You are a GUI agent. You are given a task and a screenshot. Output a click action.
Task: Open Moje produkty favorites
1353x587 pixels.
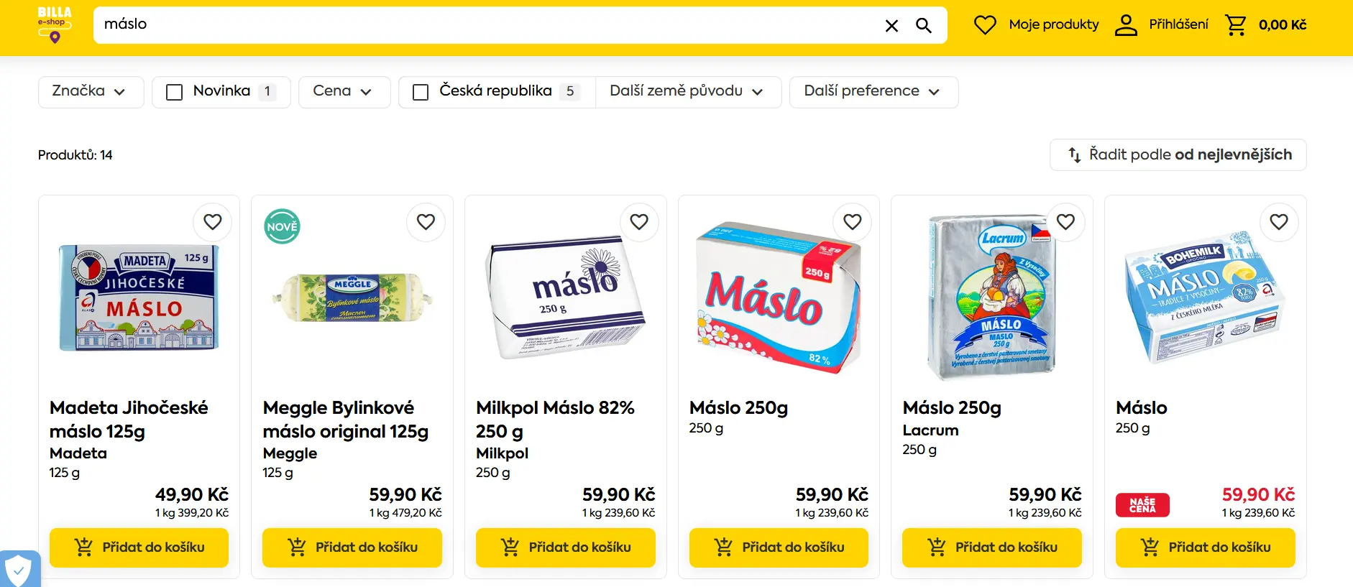click(1037, 25)
